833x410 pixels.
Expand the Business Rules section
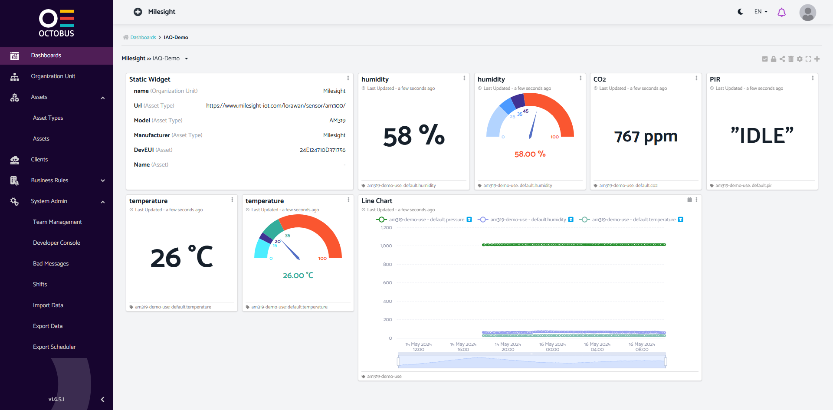[x=103, y=180]
